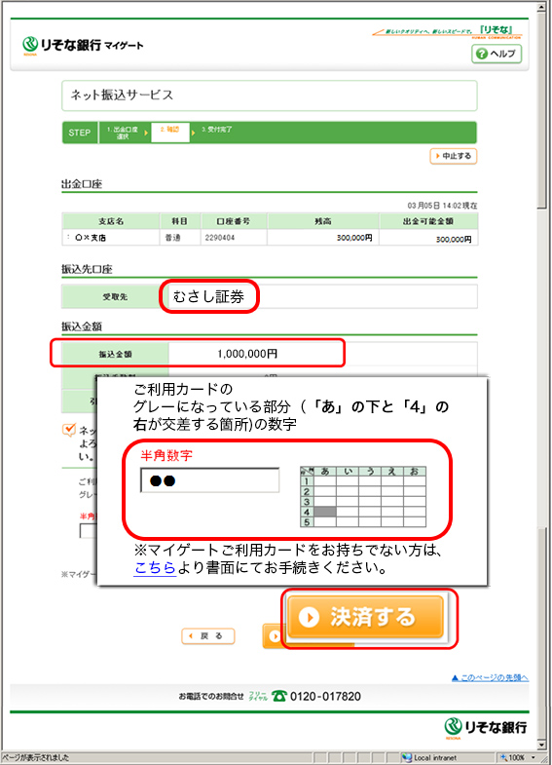The width and height of the screenshot is (552, 765).
Task: Click the 普通 account type cell
Action: (180, 238)
